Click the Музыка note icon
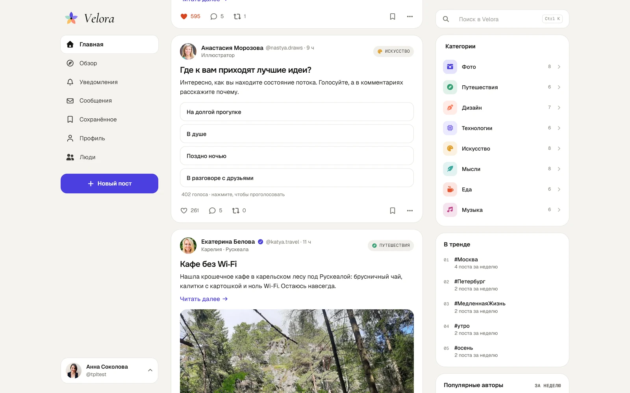 pos(450,210)
